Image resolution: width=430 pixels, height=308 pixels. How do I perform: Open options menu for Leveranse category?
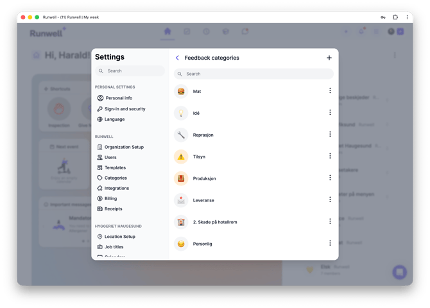330,200
